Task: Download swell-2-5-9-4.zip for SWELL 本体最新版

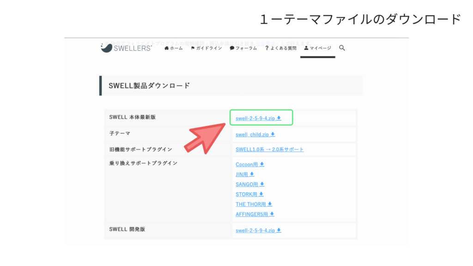Action: pyautogui.click(x=258, y=118)
